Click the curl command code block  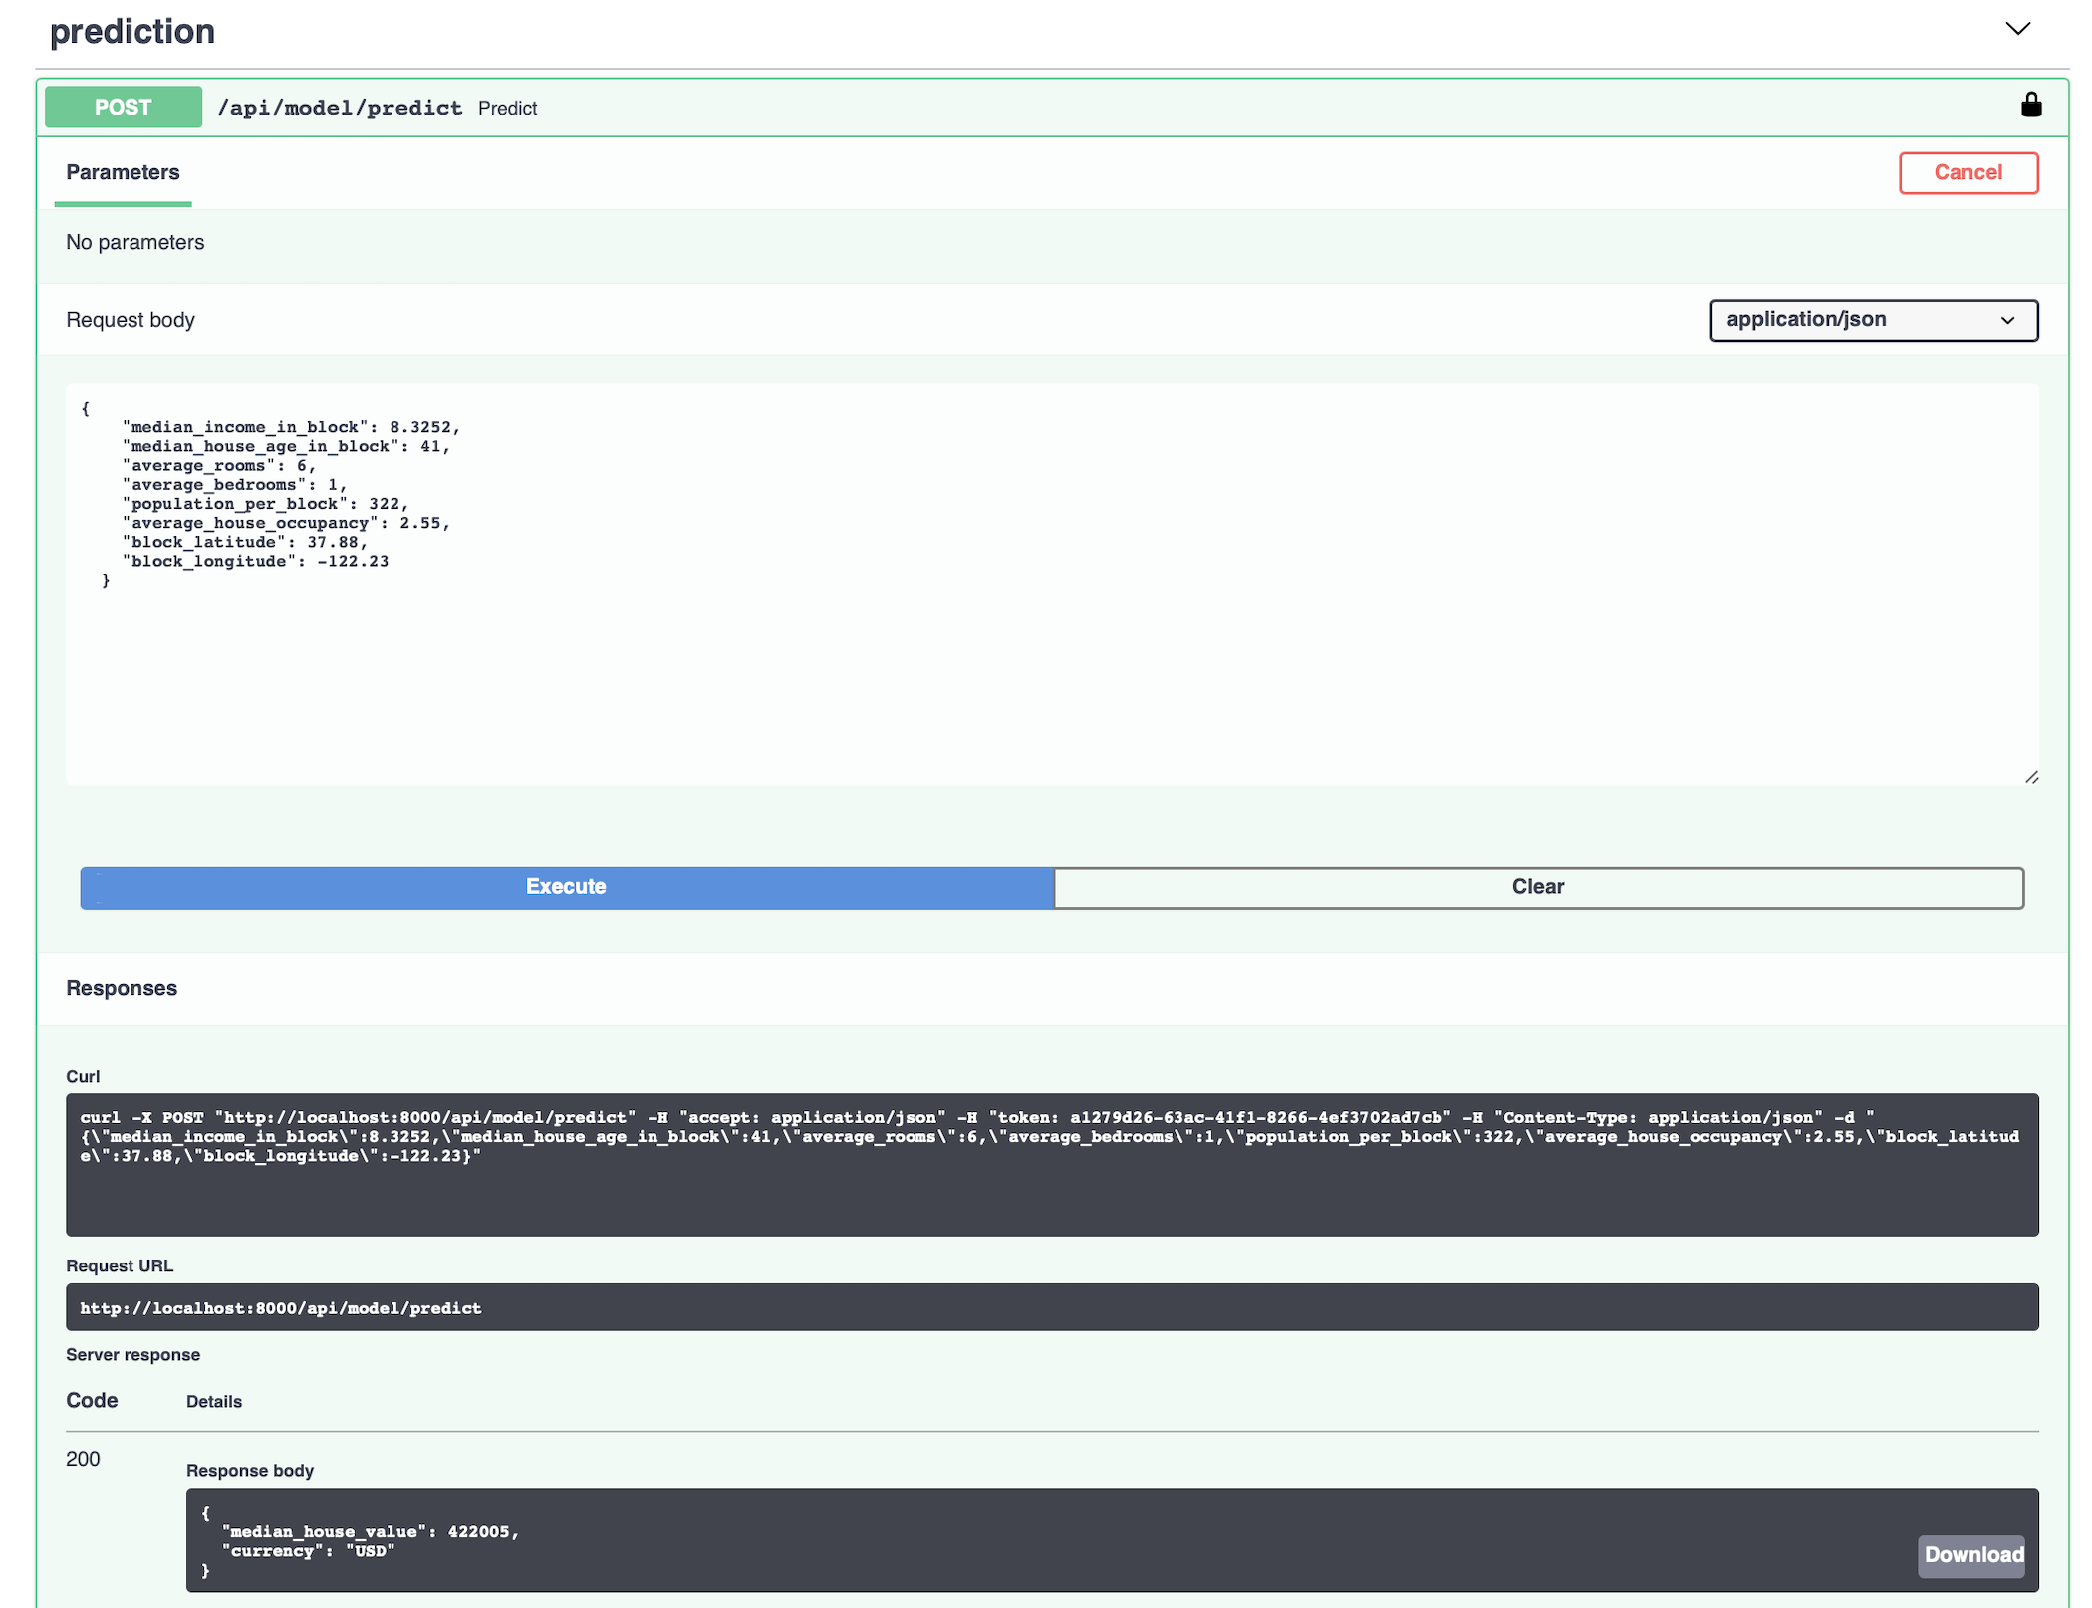click(x=1051, y=1163)
